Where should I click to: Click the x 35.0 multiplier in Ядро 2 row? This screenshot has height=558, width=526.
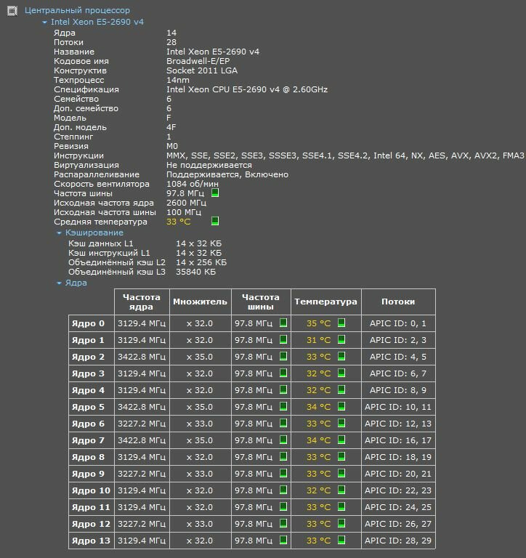click(200, 357)
